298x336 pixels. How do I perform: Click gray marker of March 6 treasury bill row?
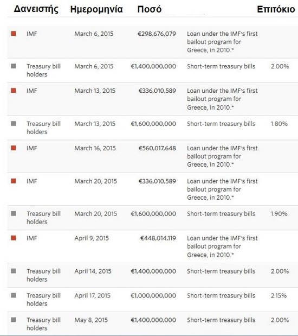(x=13, y=66)
